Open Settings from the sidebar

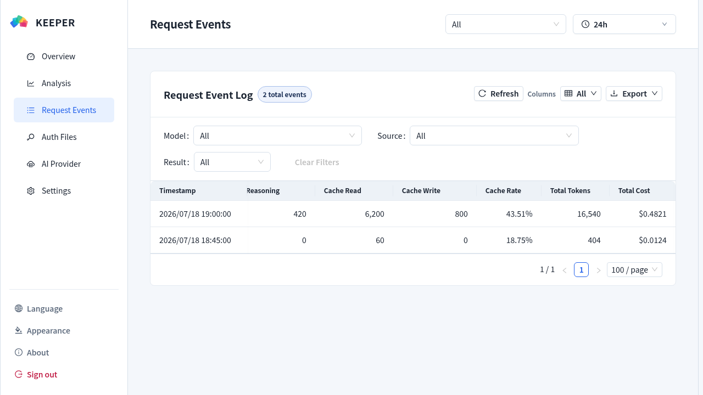(x=64, y=191)
